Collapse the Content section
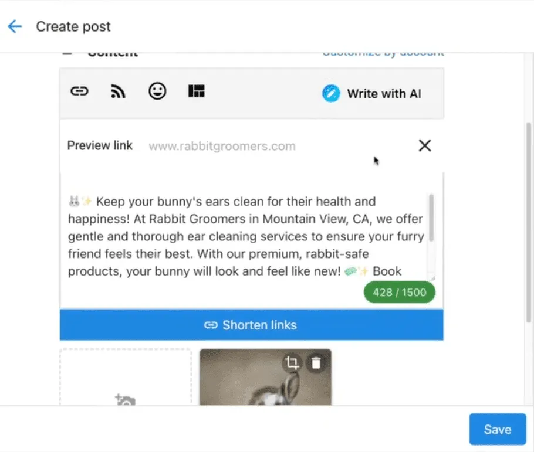534x452 pixels. [x=67, y=53]
